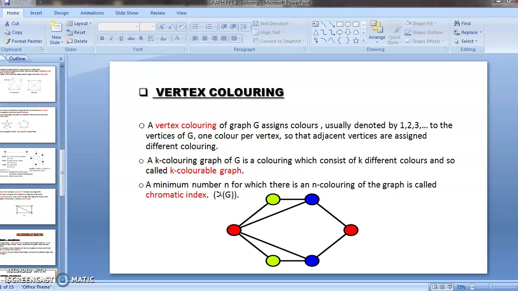
Task: Click the VERTEX COLOURING slide title
Action: 219,93
